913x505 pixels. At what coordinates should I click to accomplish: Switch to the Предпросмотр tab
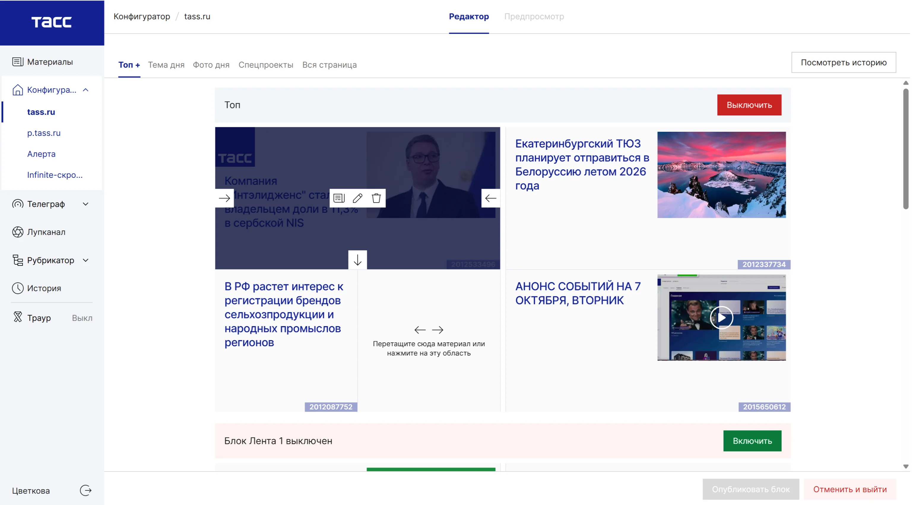[534, 16]
